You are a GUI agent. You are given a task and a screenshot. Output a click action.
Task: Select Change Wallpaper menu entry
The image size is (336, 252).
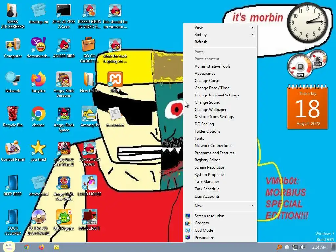click(x=220, y=110)
